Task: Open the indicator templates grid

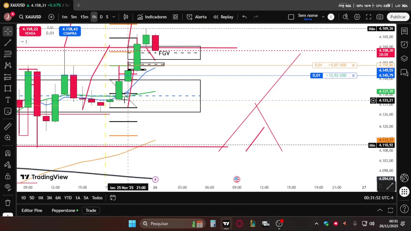Action: click(175, 17)
